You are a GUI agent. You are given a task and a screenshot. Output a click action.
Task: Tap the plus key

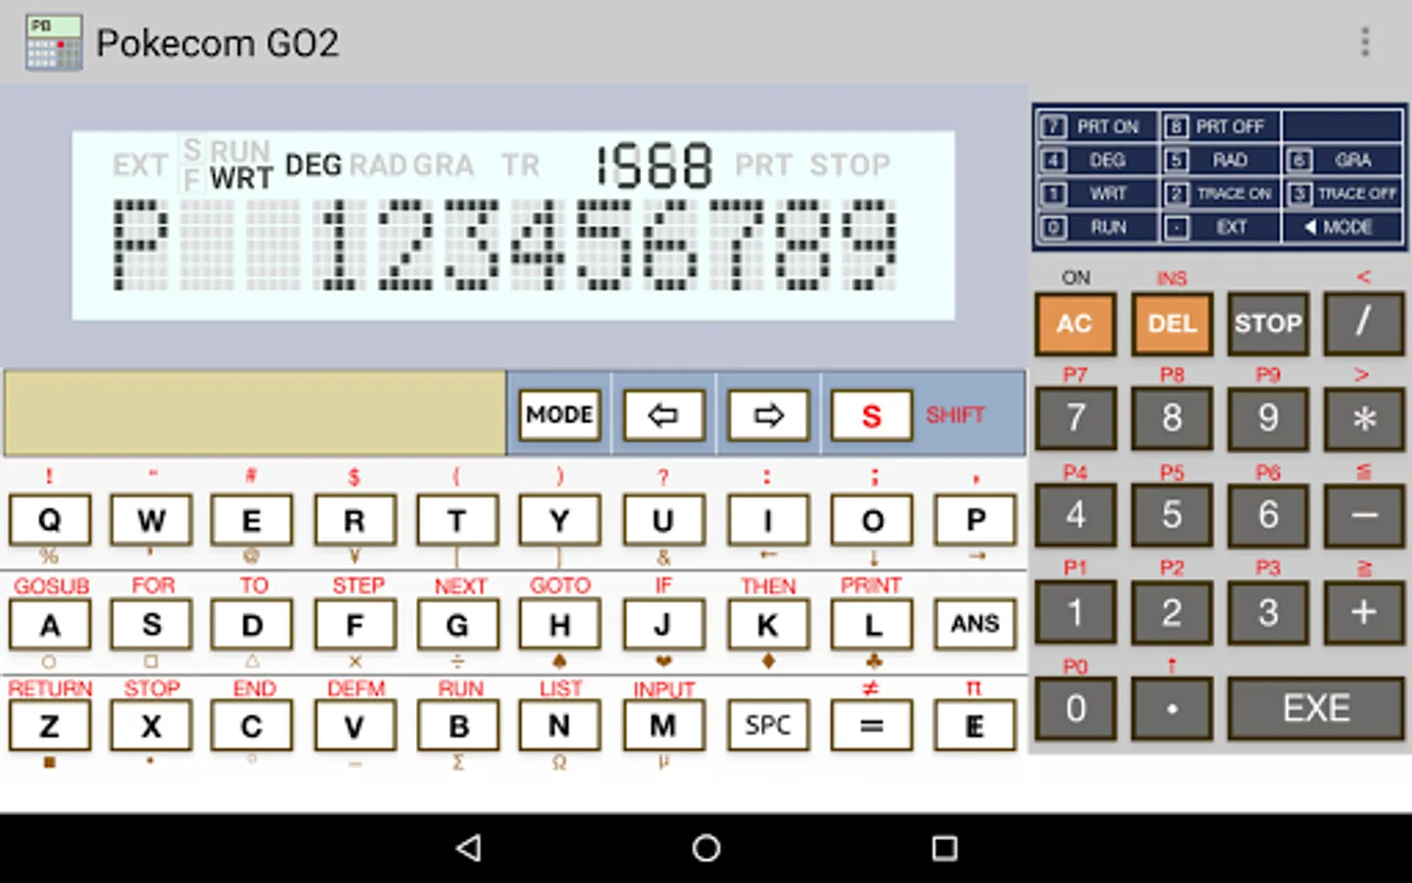(1364, 612)
